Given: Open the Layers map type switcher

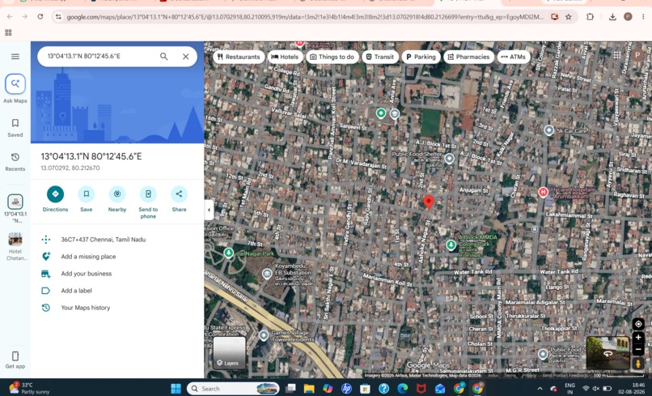Looking at the screenshot, I should [229, 353].
